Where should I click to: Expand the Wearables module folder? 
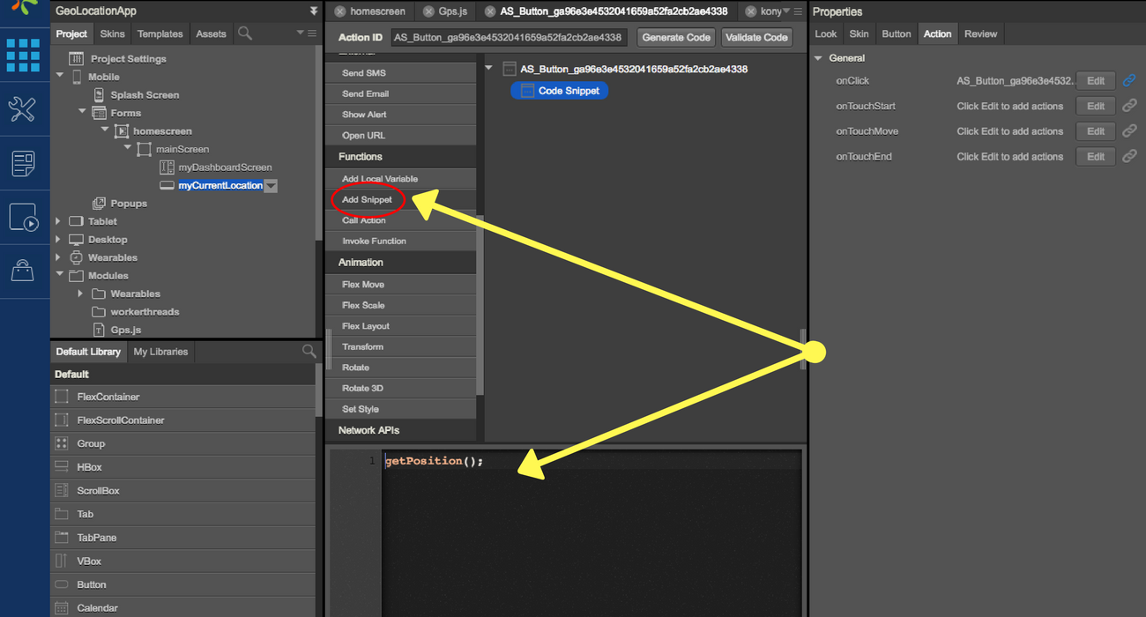79,294
